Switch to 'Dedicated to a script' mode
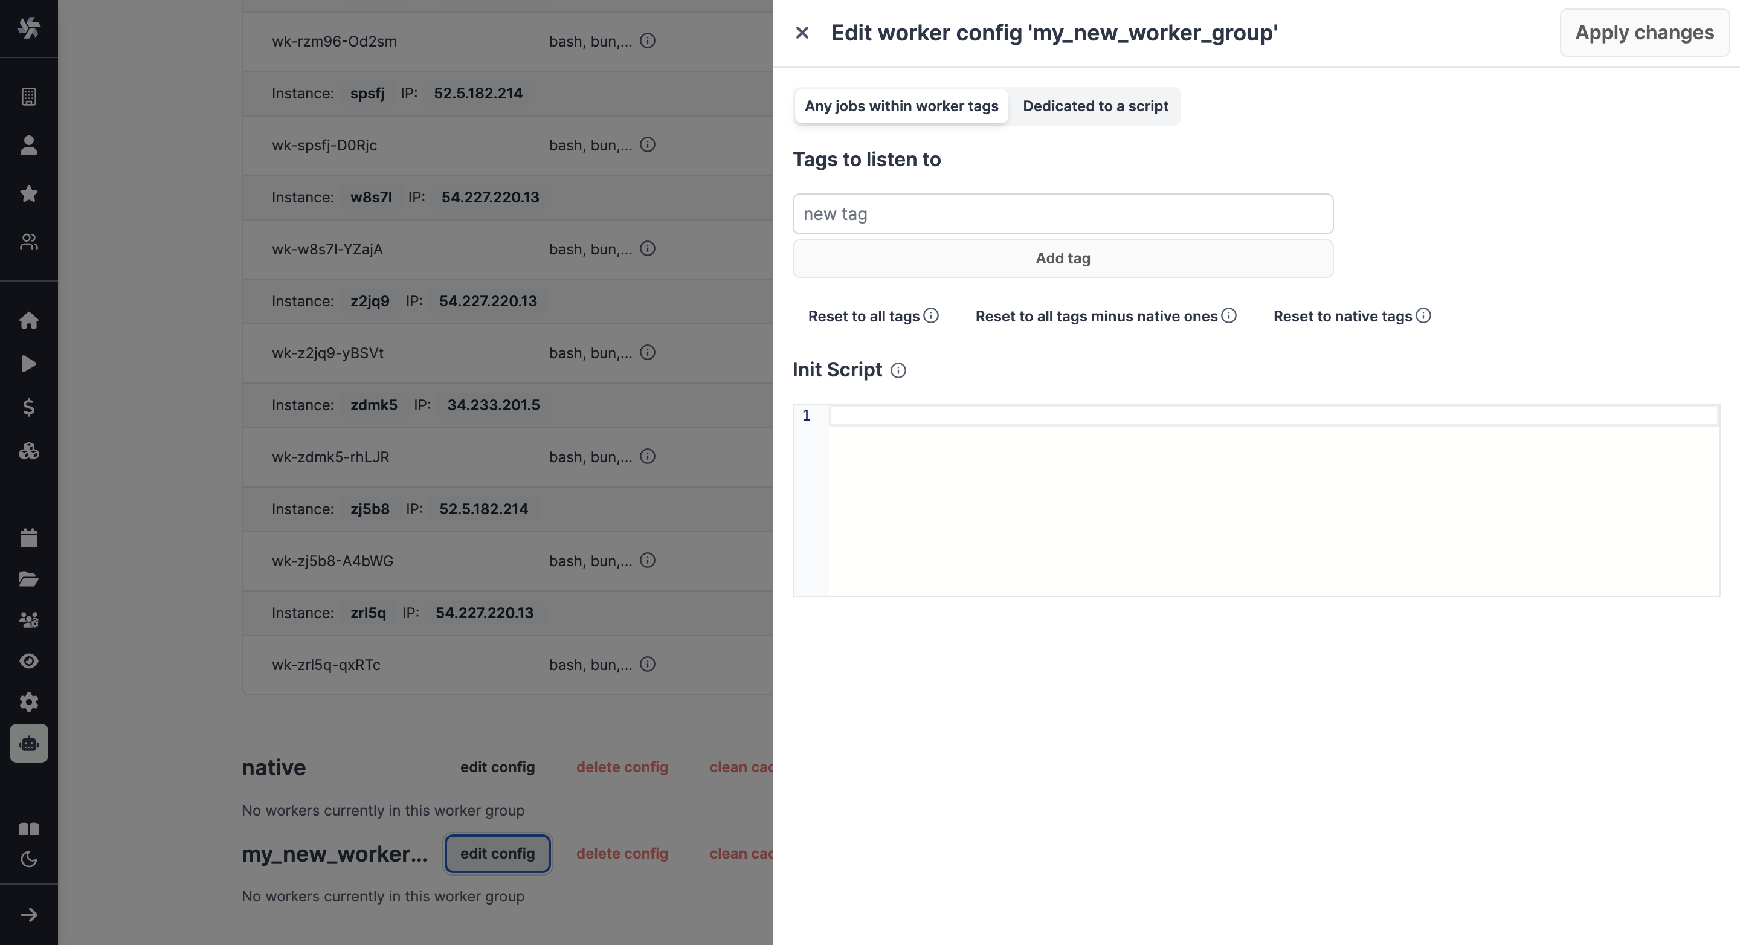1740x945 pixels. coord(1095,106)
